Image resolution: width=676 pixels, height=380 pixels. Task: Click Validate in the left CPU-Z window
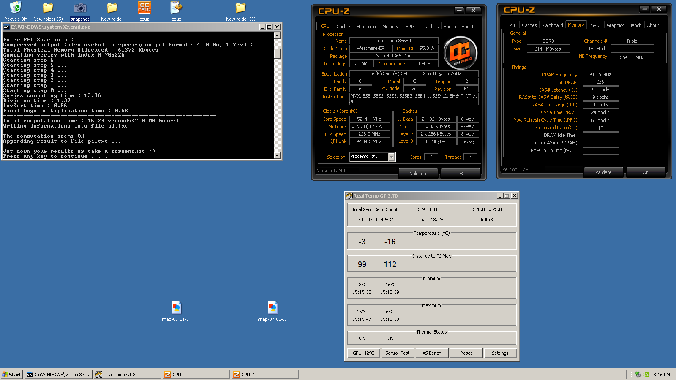(418, 174)
